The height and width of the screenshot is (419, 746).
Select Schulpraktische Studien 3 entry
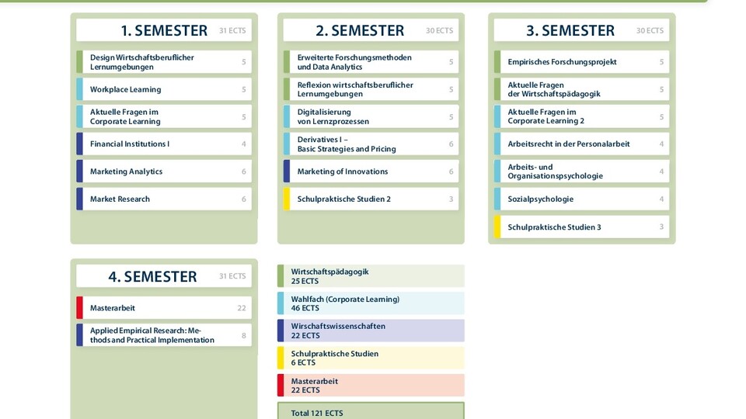pyautogui.click(x=581, y=227)
